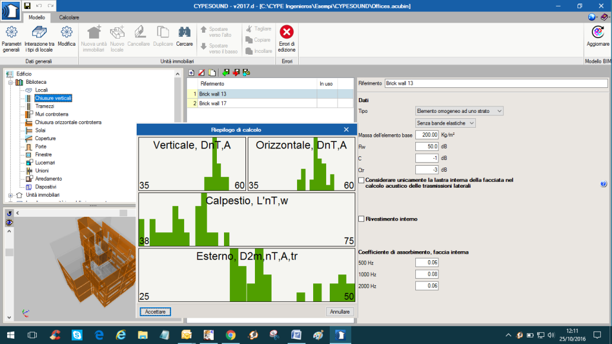Click the 3D view left chevron
Viewport: 612px width, 344px height.
coord(18,213)
